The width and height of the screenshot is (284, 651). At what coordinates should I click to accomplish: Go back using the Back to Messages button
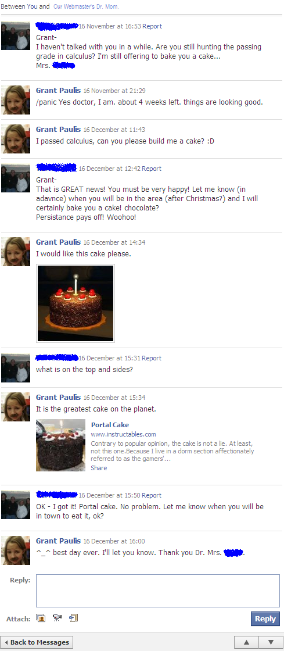tap(37, 642)
